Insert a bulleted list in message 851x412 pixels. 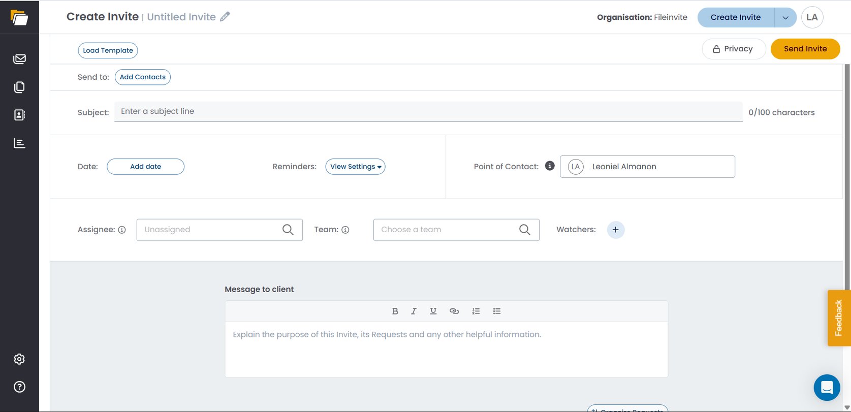tap(497, 311)
